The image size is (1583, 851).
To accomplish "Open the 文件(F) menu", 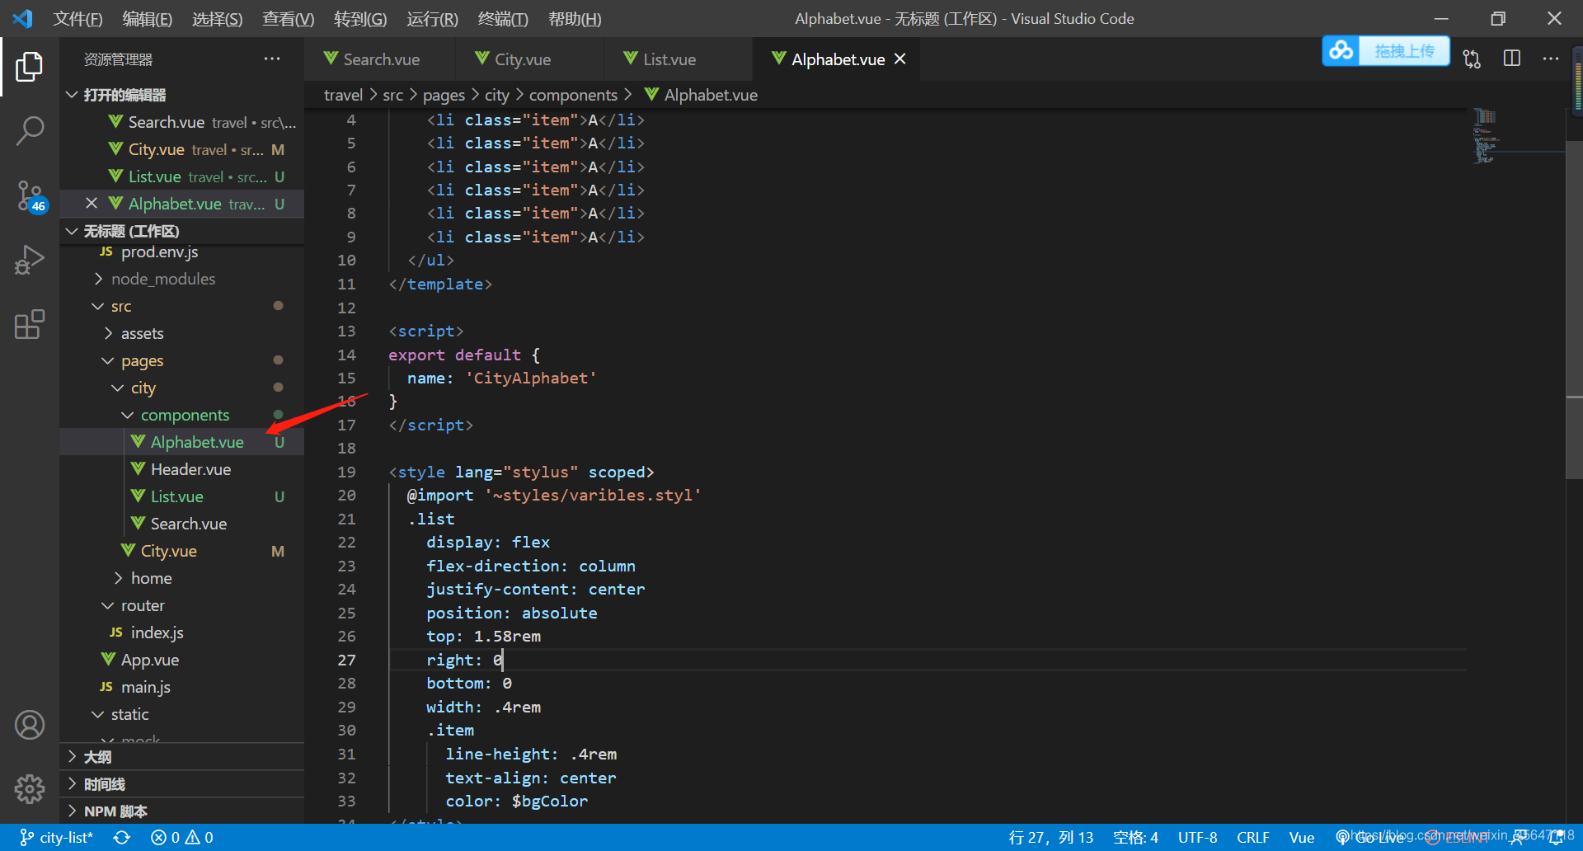I will coord(78,18).
